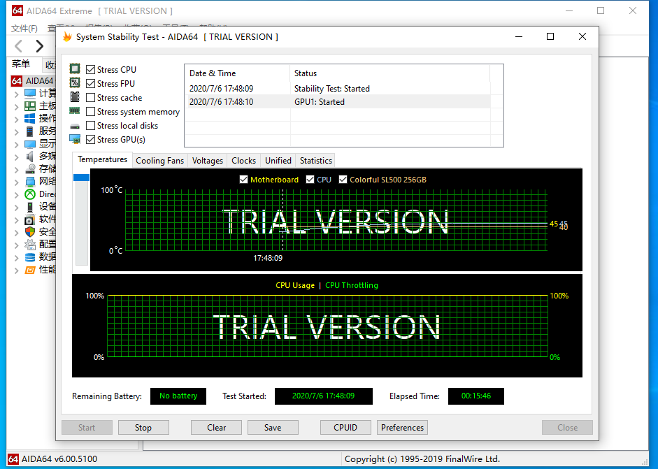Image resolution: width=658 pixels, height=469 pixels.
Task: Open Preferences from the bottom button row
Action: click(x=403, y=428)
